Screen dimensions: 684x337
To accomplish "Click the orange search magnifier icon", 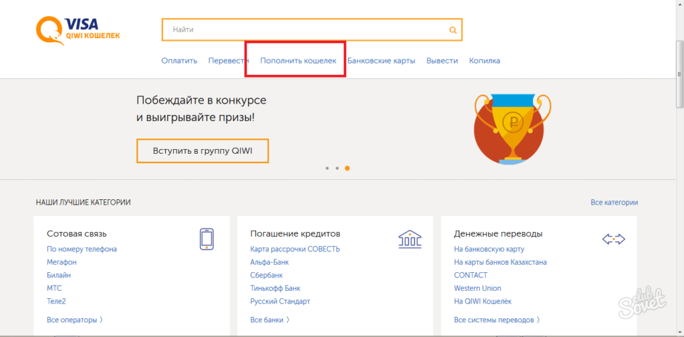I will (x=453, y=30).
